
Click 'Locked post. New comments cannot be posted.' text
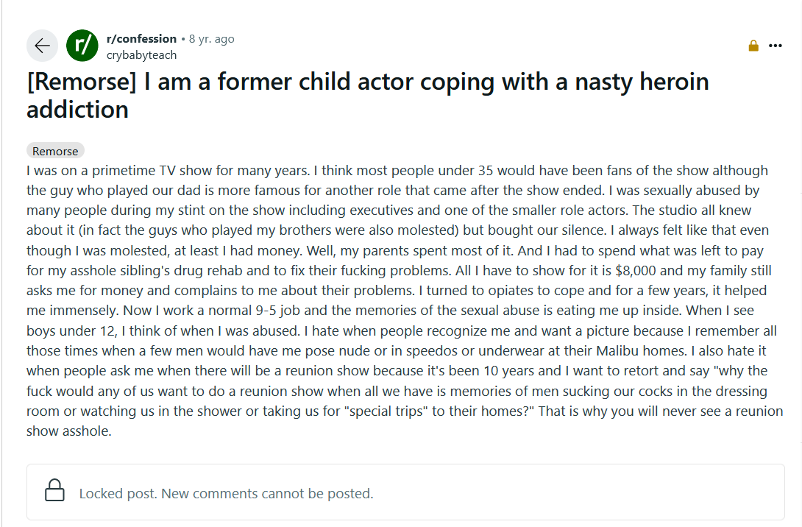tap(226, 493)
